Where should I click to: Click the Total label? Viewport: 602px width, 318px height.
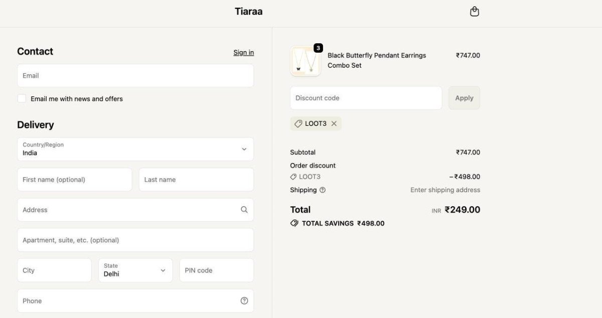[300, 210]
